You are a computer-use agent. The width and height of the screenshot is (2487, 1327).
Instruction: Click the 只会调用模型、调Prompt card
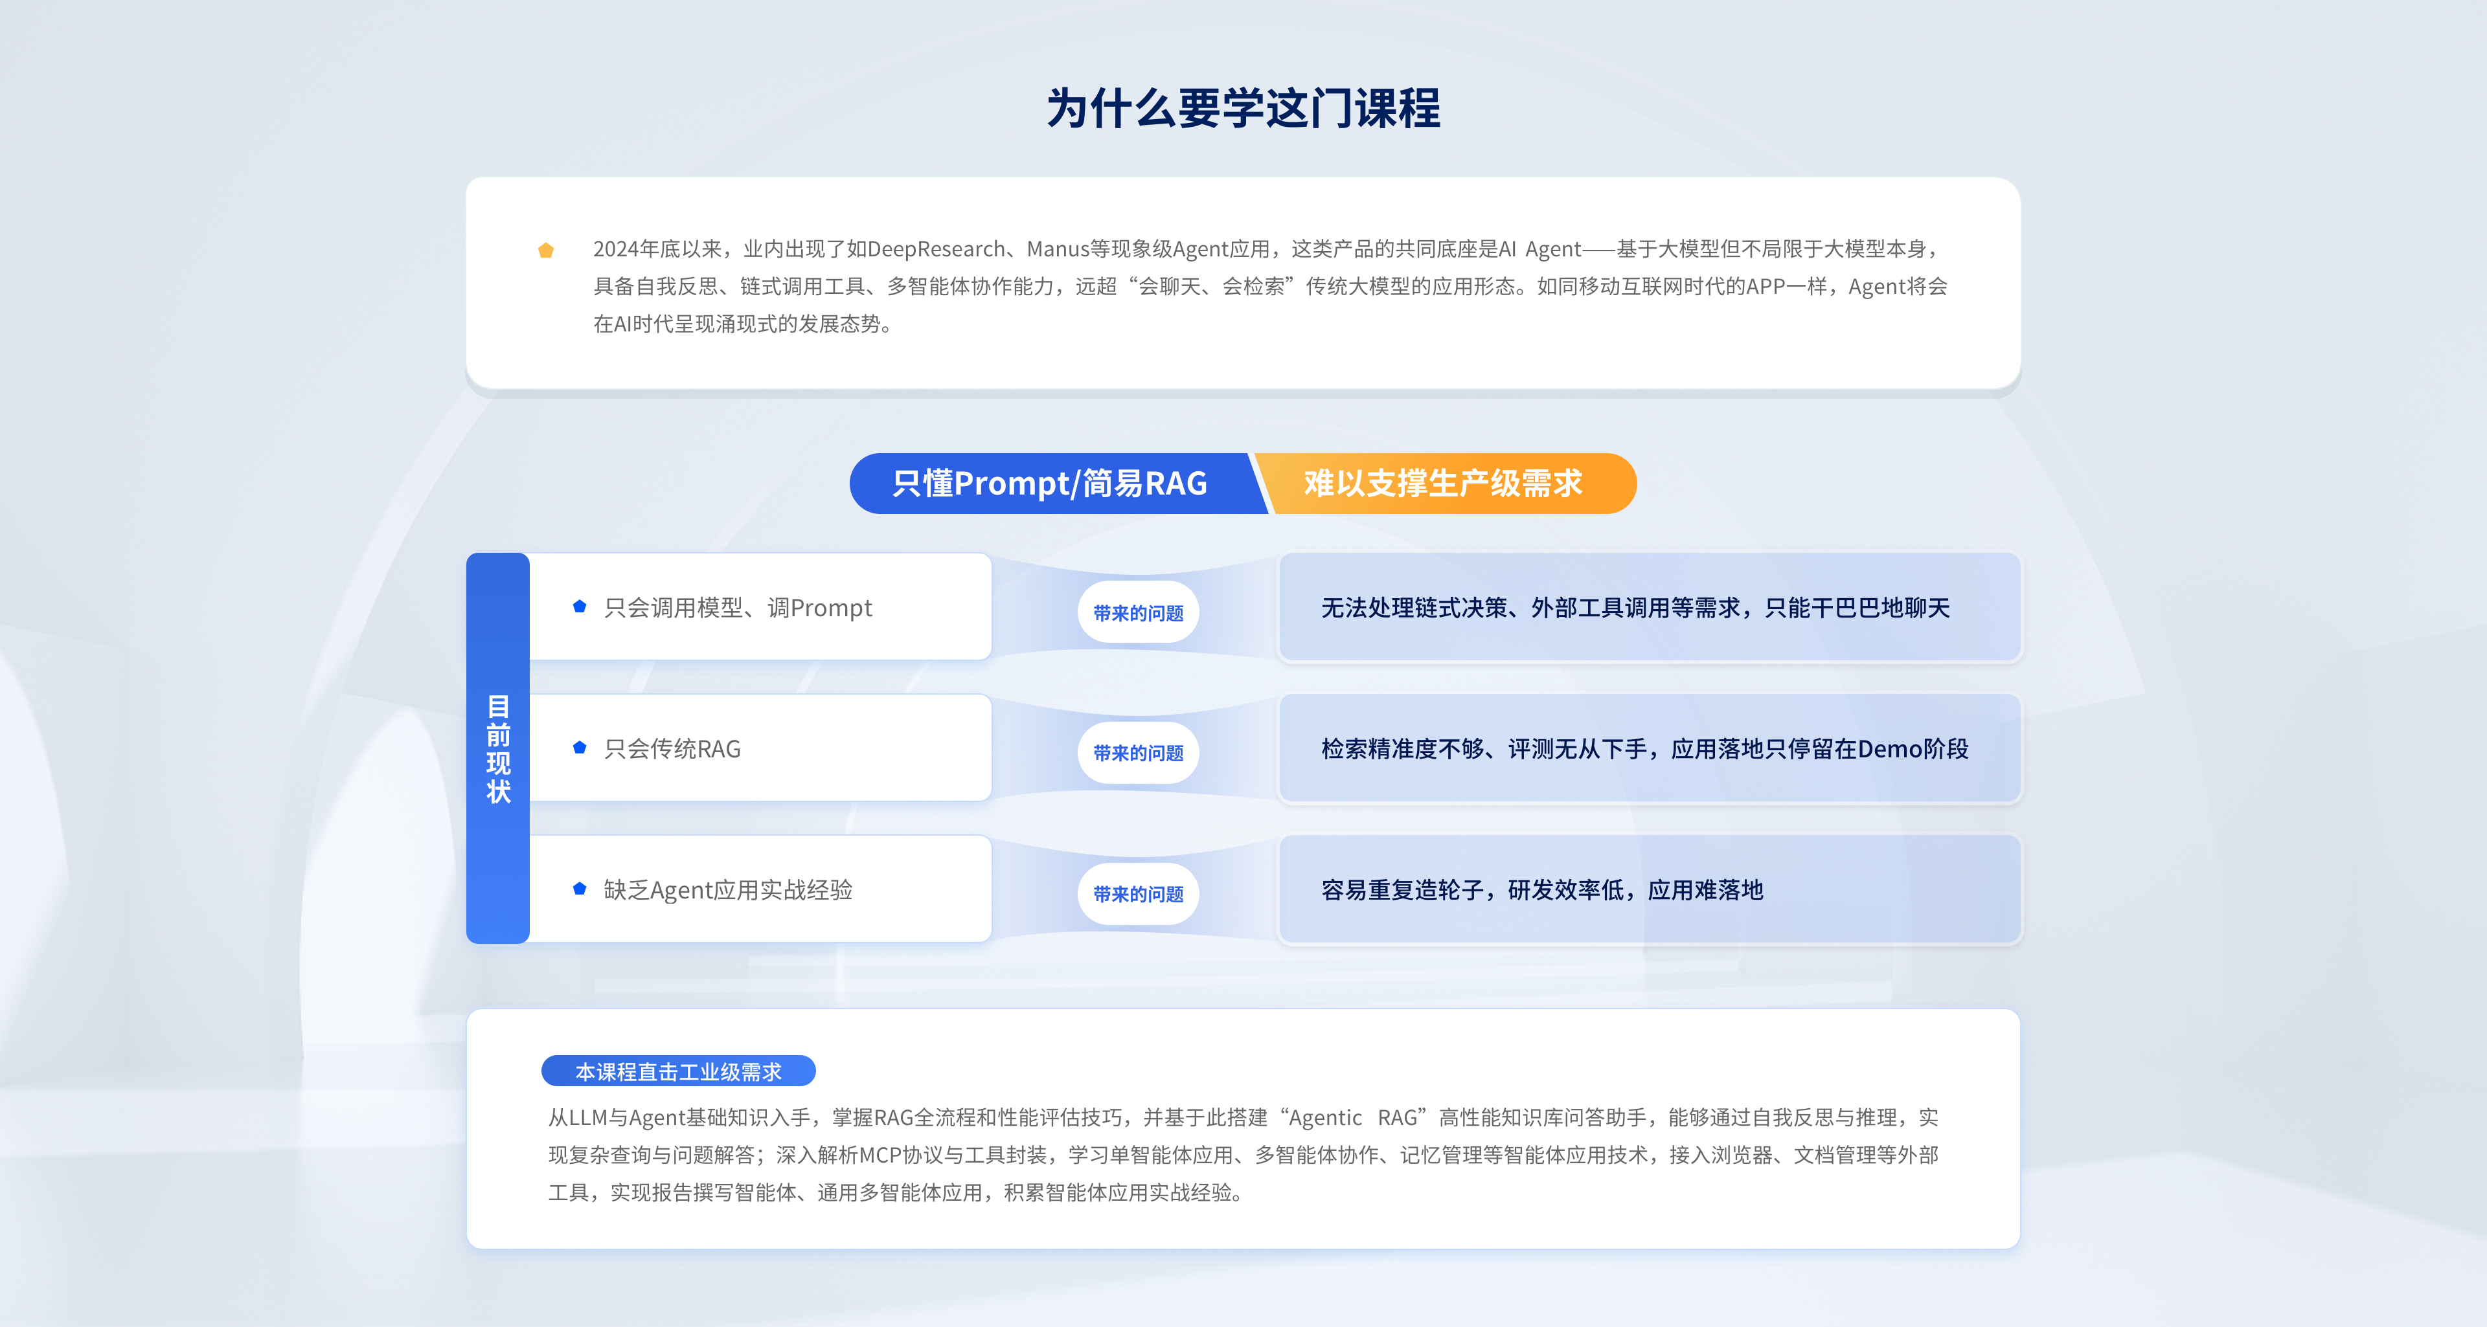coord(760,607)
